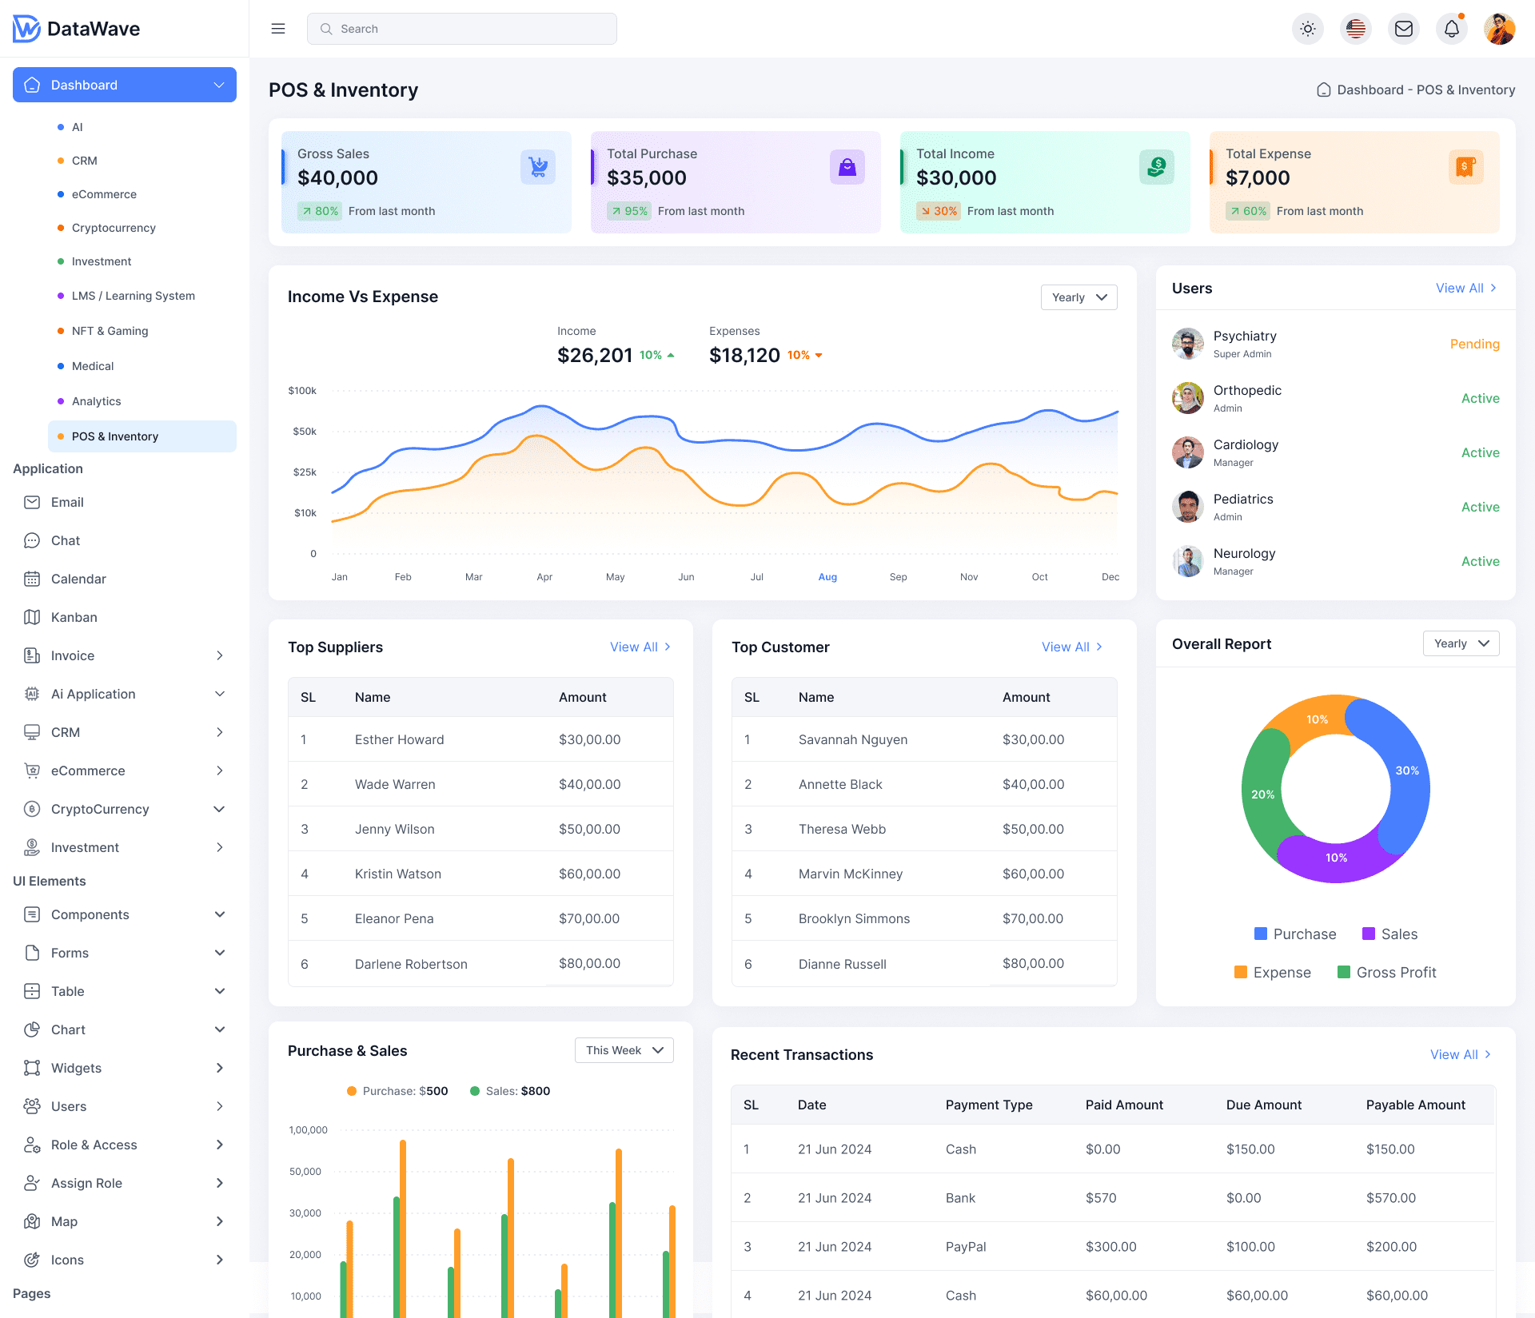The image size is (1535, 1318).
Task: Click inside the Search input field
Action: (461, 29)
